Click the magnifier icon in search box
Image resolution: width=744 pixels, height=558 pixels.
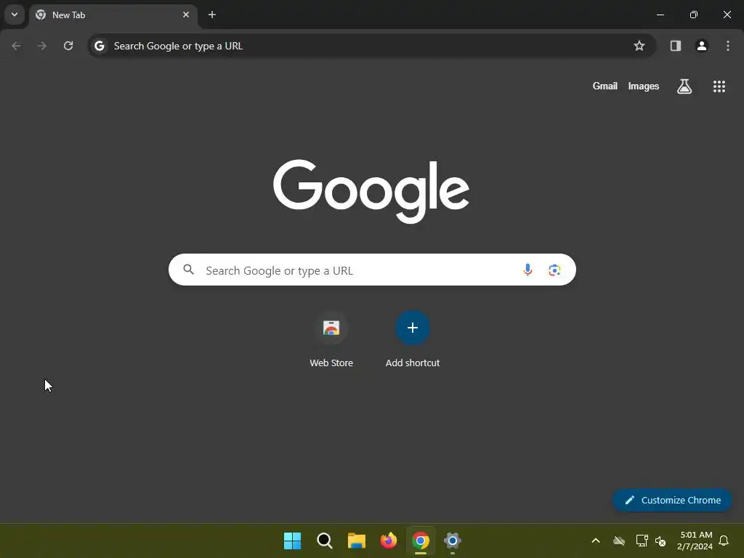(189, 270)
